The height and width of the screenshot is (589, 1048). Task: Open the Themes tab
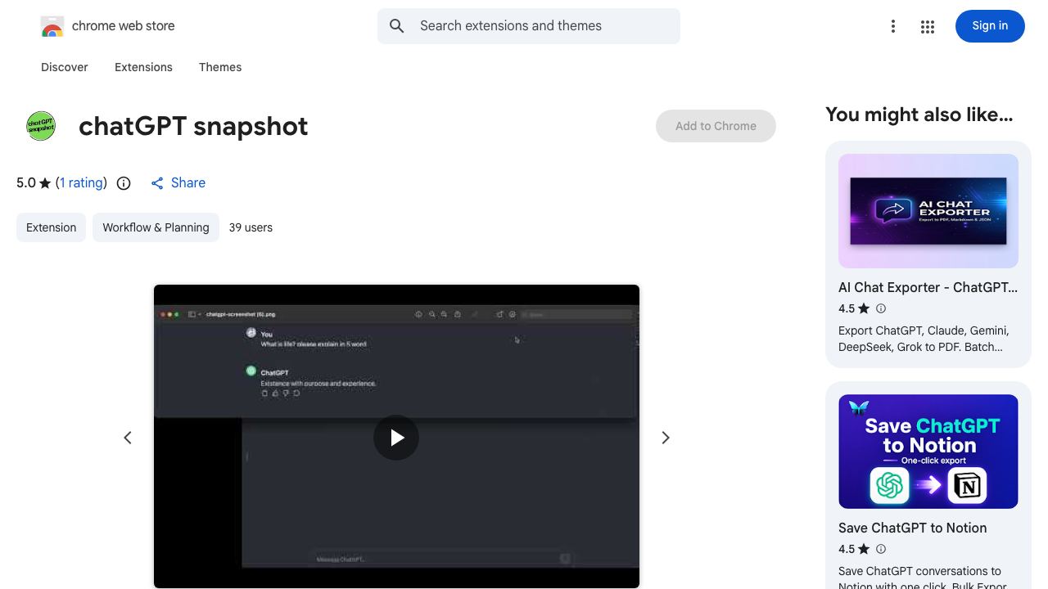click(220, 67)
